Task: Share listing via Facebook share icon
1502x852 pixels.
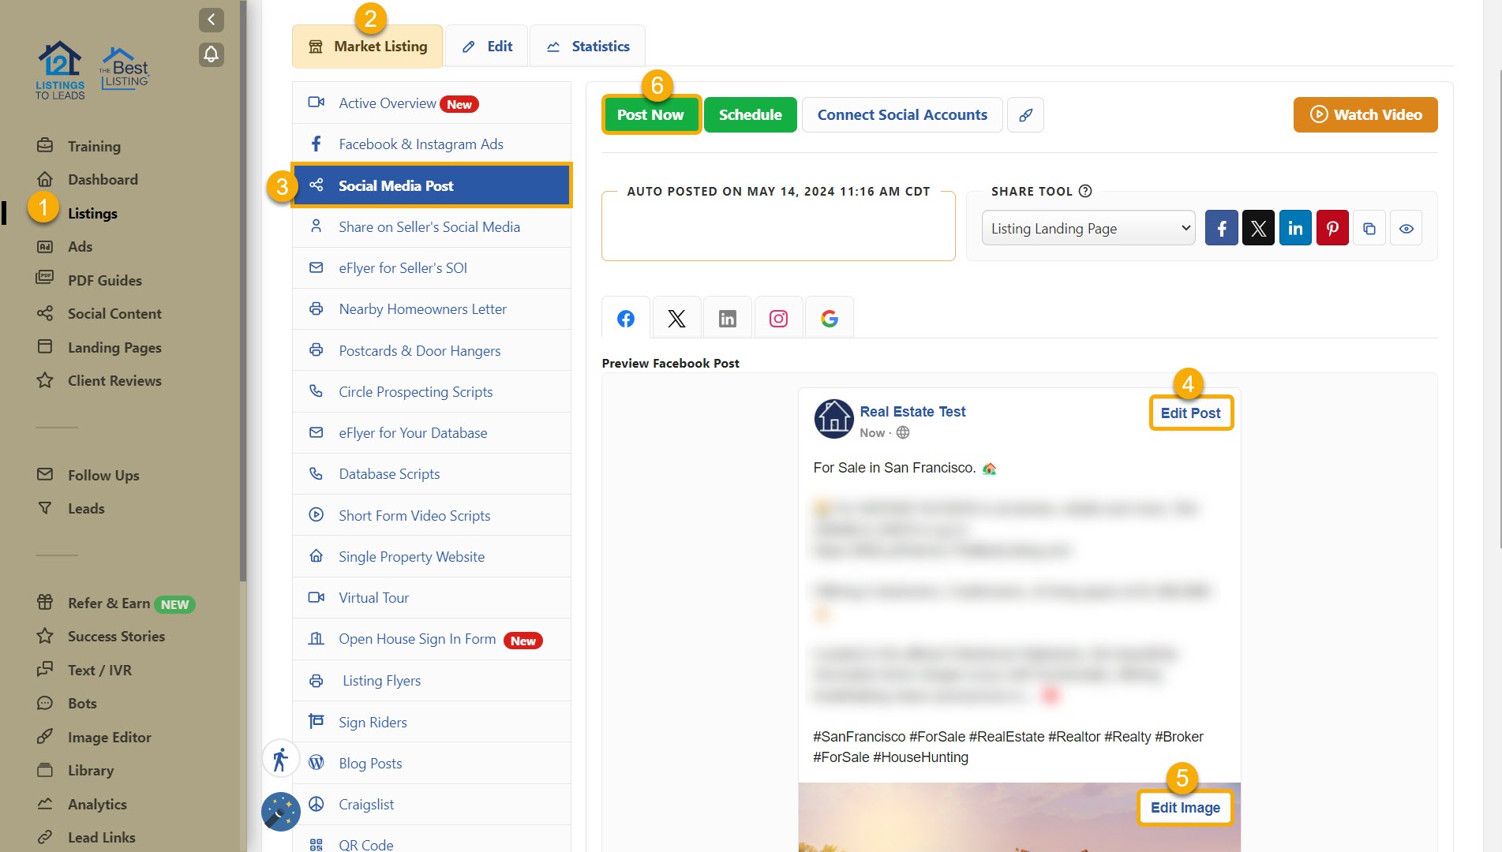Action: pyautogui.click(x=1221, y=229)
